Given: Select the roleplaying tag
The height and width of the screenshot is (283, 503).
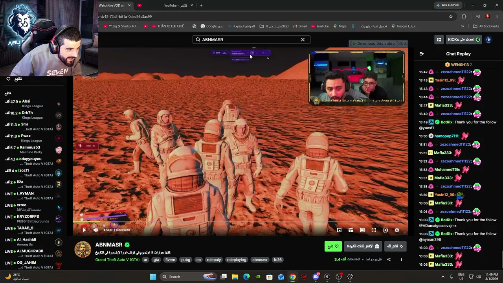Looking at the screenshot, I should 237,260.
